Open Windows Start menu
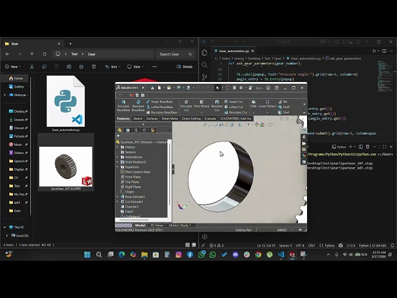Screen dimensions: 397x298 pyautogui.click(x=87, y=255)
